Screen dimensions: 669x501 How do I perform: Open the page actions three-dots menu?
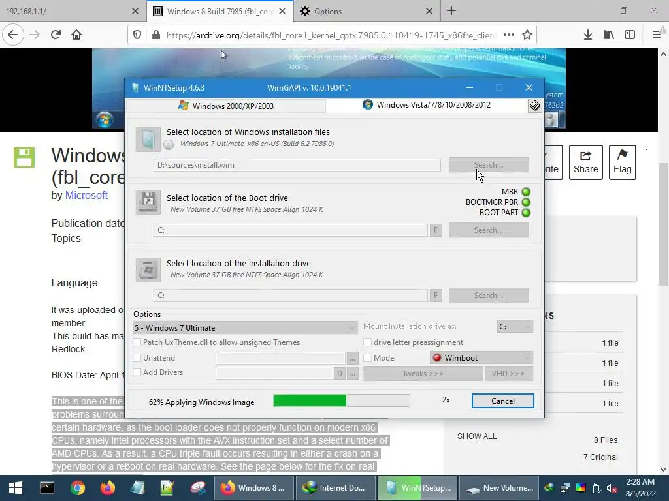tap(508, 35)
